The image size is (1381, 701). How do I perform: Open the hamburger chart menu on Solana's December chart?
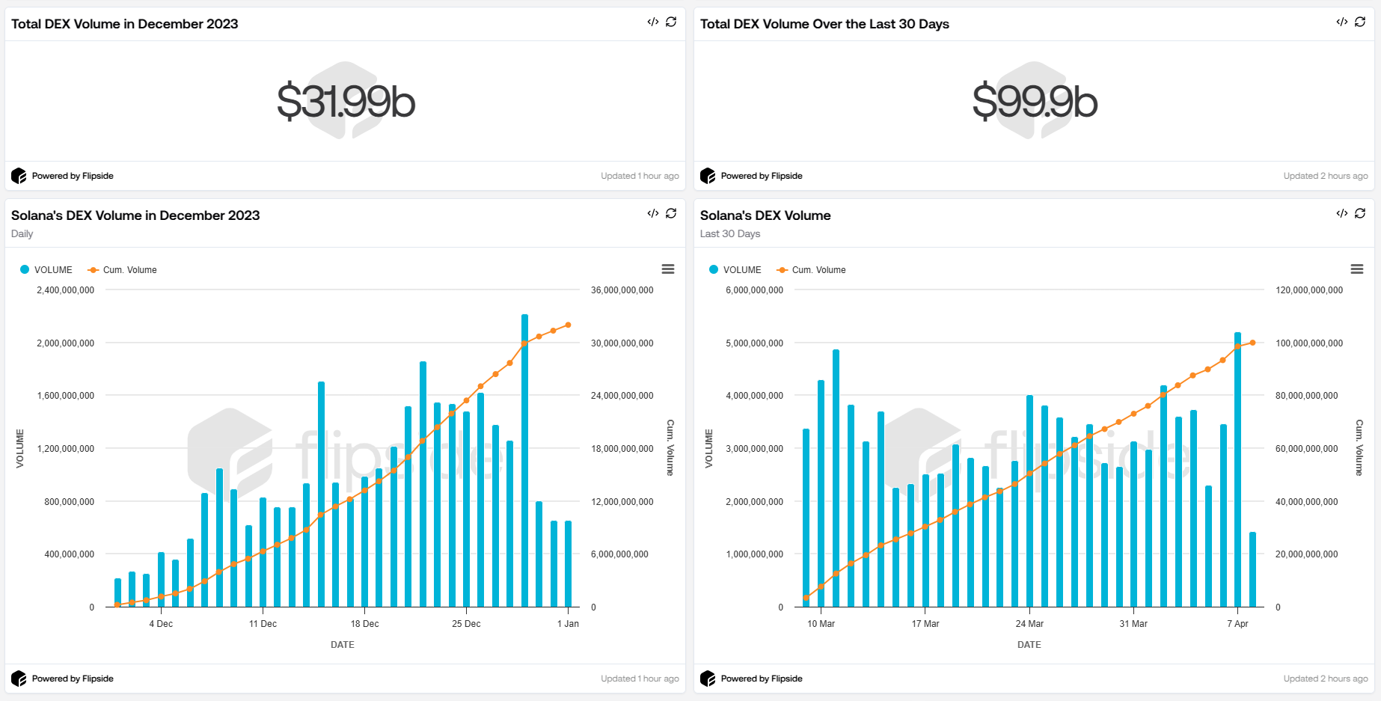tap(668, 269)
